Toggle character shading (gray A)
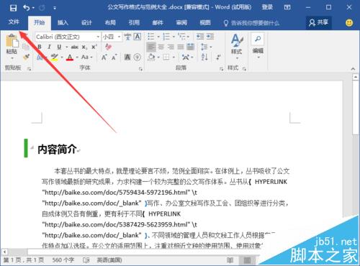The height and width of the screenshot is (266, 360). click(x=127, y=57)
